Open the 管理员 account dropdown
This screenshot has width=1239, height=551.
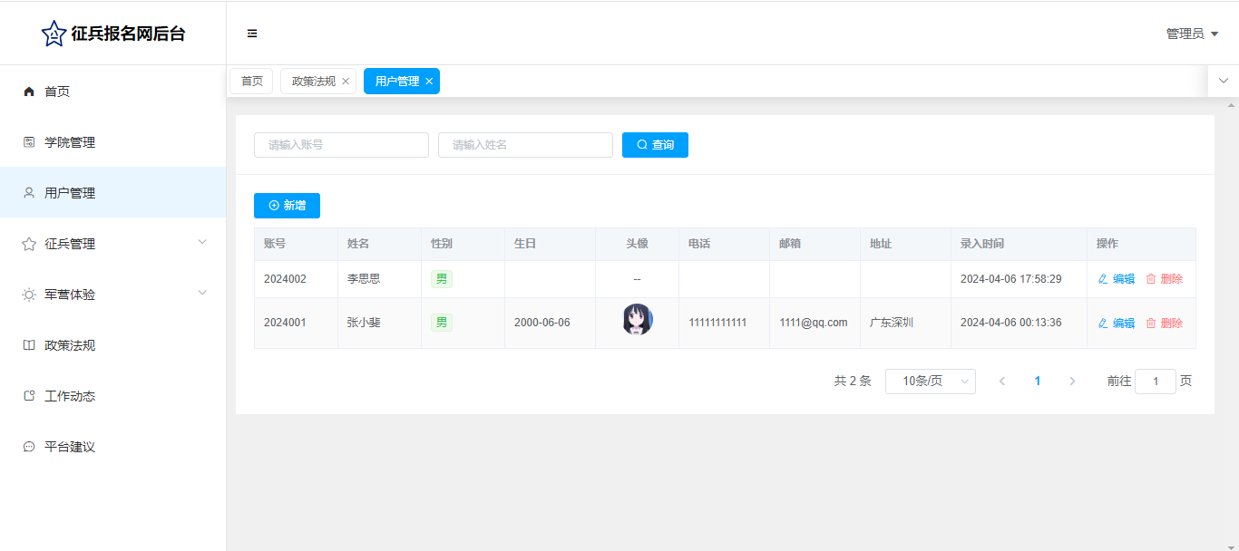[x=1191, y=34]
